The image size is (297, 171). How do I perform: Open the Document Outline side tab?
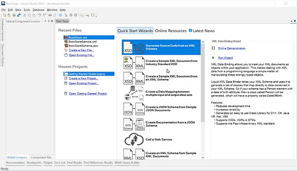[2, 55]
